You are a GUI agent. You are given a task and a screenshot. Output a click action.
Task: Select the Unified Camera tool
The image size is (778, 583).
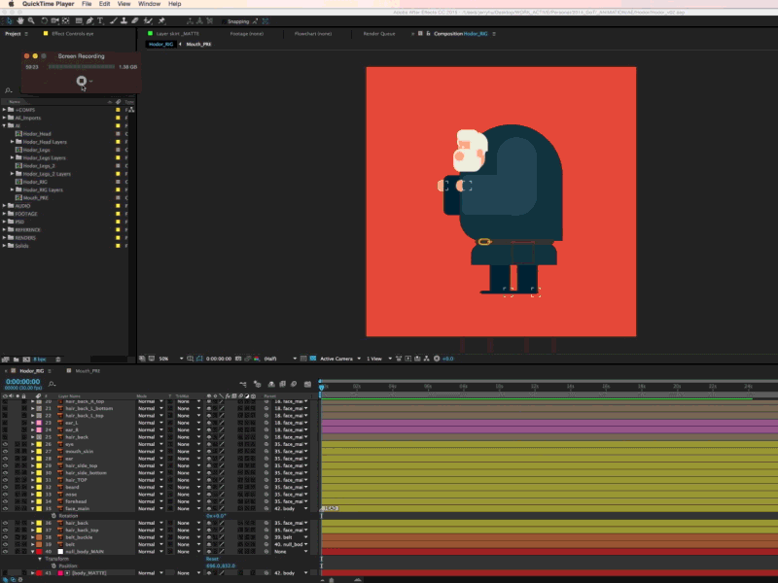pyautogui.click(x=55, y=20)
